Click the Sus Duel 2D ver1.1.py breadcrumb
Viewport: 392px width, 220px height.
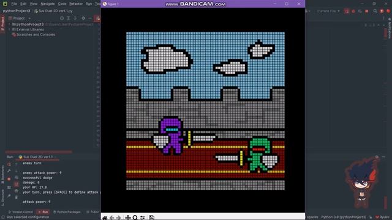click(53, 11)
